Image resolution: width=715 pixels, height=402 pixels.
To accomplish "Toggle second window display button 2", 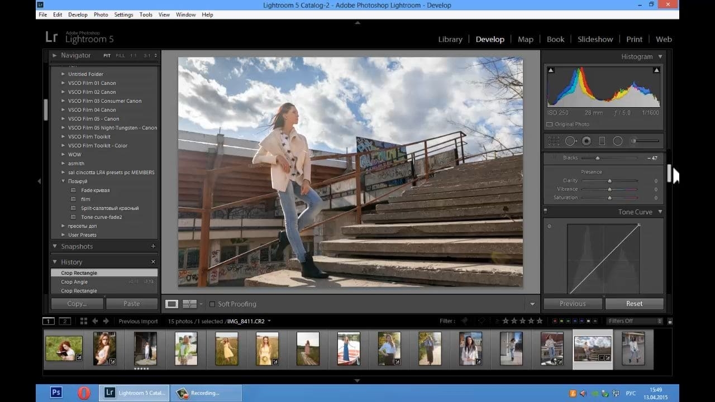I will point(65,321).
